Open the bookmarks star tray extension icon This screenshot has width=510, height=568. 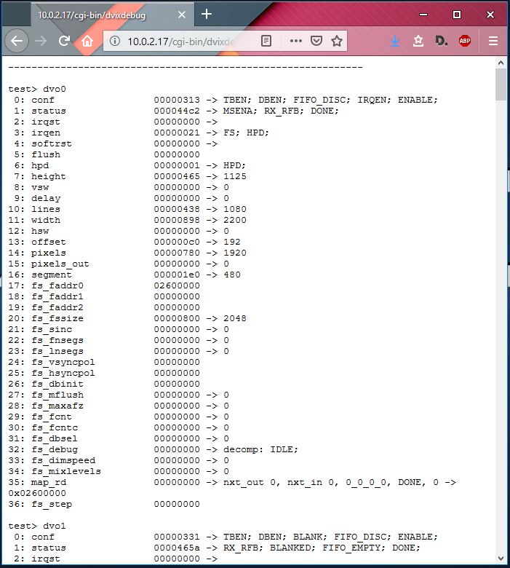coord(418,41)
